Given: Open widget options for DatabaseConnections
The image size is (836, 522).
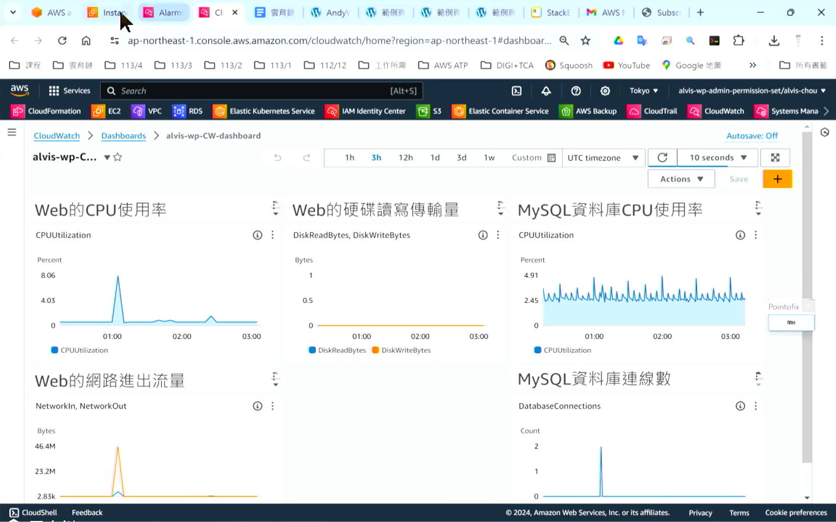Looking at the screenshot, I should [x=755, y=406].
